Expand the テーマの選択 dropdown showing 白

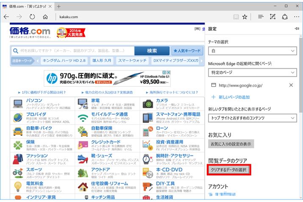(x=253, y=51)
